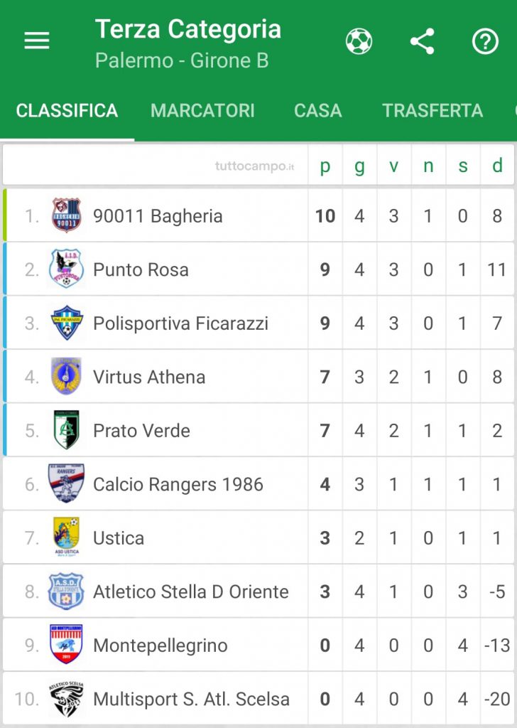Switch to the MARCATORI tab
Image resolution: width=517 pixels, height=728 pixels.
tap(202, 111)
